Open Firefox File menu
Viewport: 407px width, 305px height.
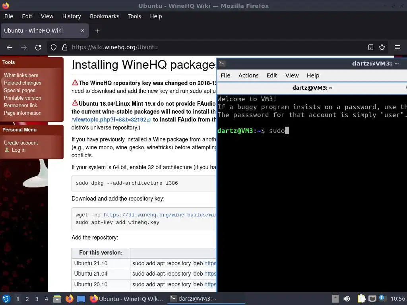9,16
